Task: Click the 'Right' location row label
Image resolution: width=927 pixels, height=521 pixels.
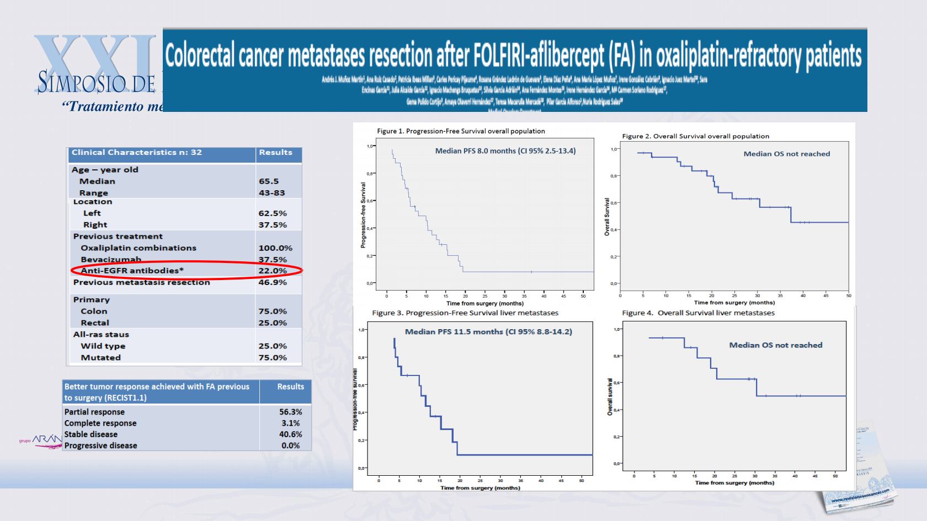Action: [95, 225]
